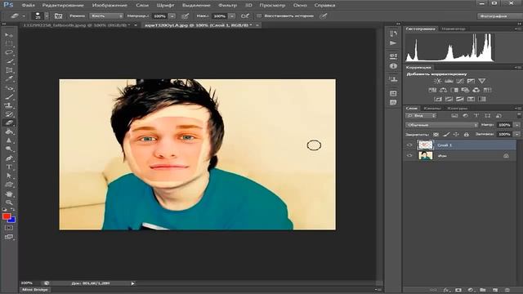Add a Brightness/Contrast adjustment
Image resolution: width=523 pixels, height=294 pixels.
pyautogui.click(x=437, y=81)
